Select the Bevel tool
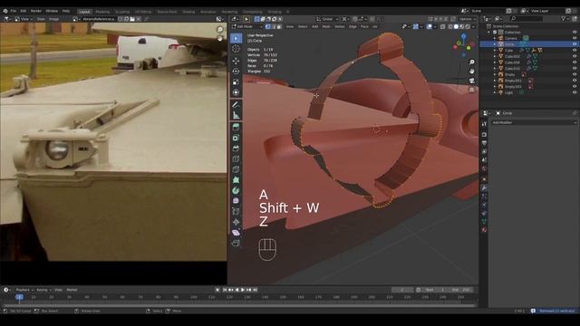Viewport: 580px width, 326px height. pyautogui.click(x=236, y=149)
